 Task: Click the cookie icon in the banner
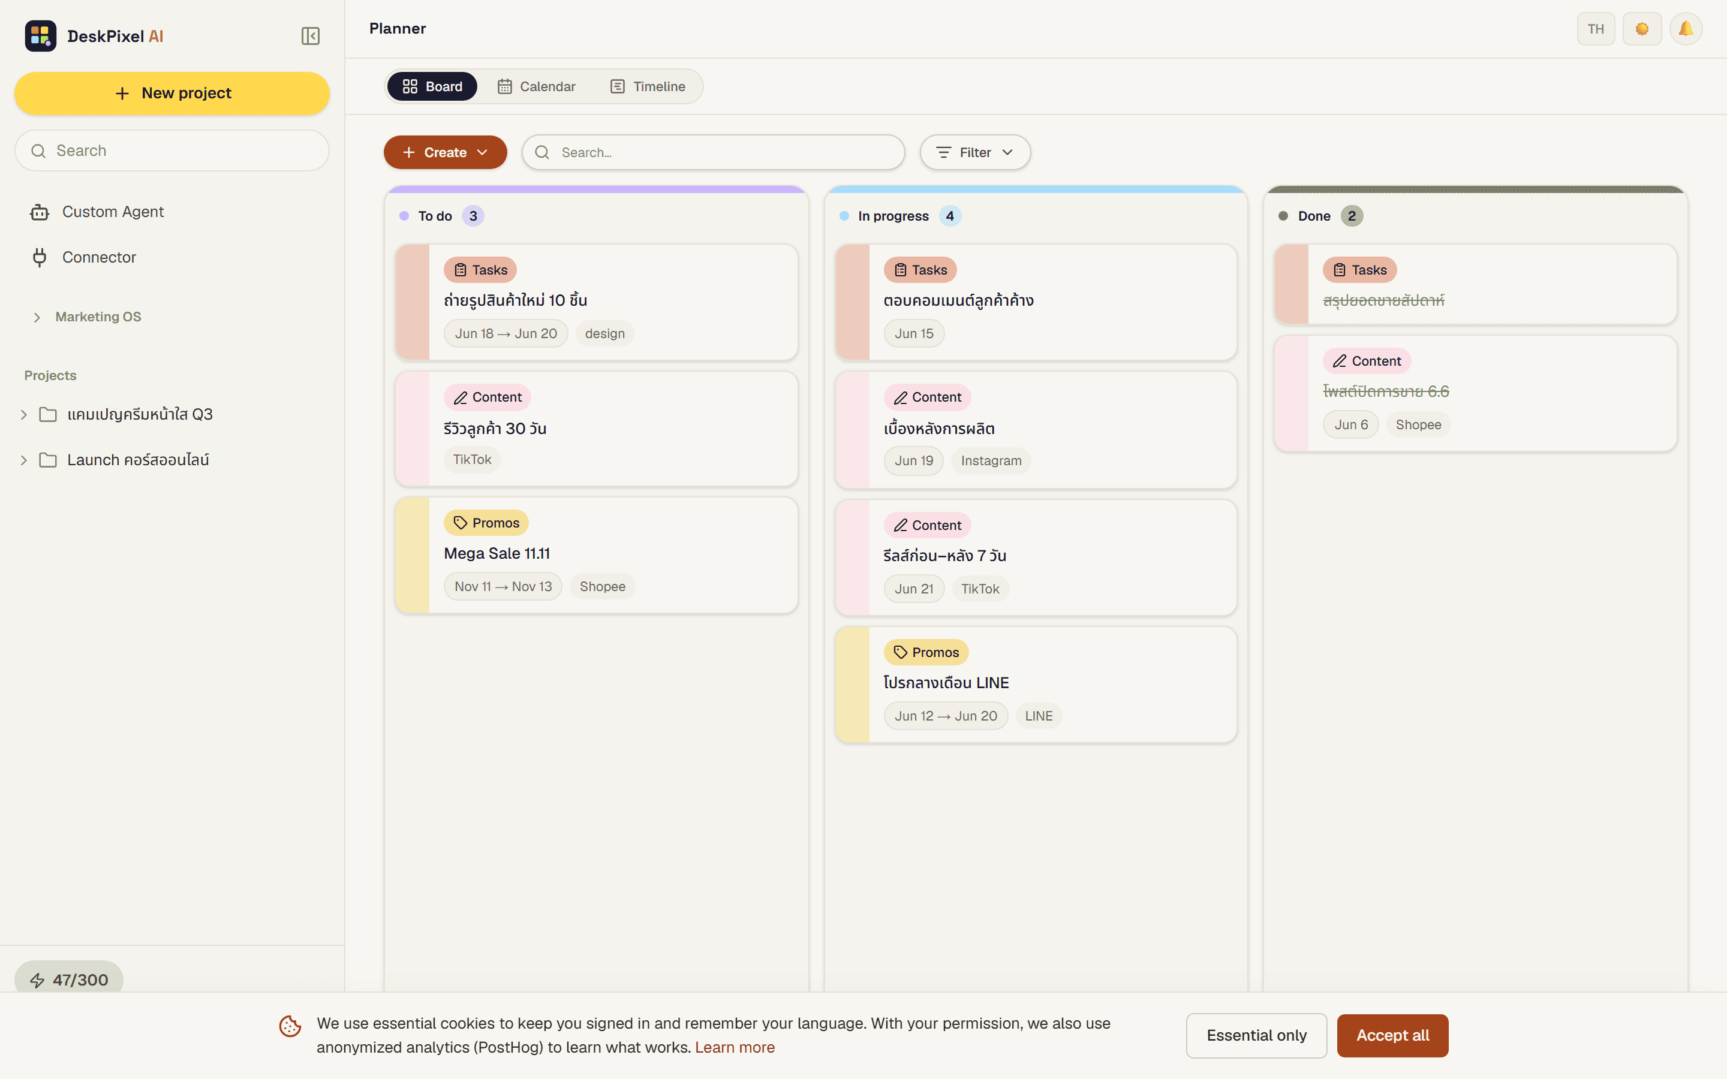pos(290,1026)
